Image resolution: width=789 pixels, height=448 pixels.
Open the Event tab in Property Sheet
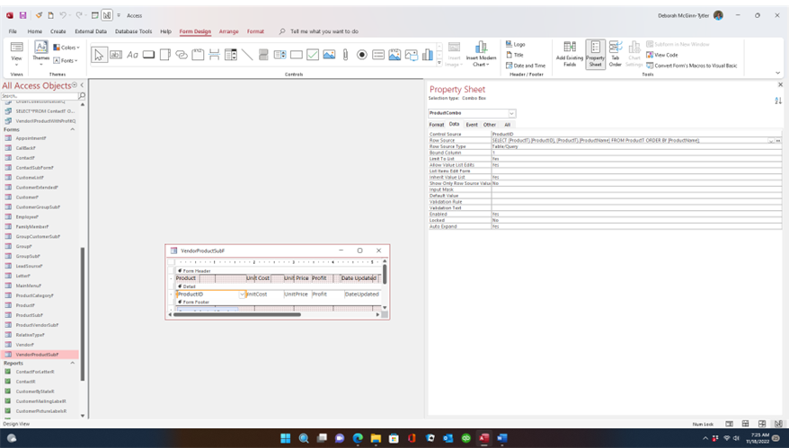(x=471, y=125)
